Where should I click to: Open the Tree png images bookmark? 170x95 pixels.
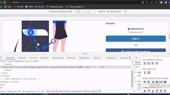click(x=75, y=7)
